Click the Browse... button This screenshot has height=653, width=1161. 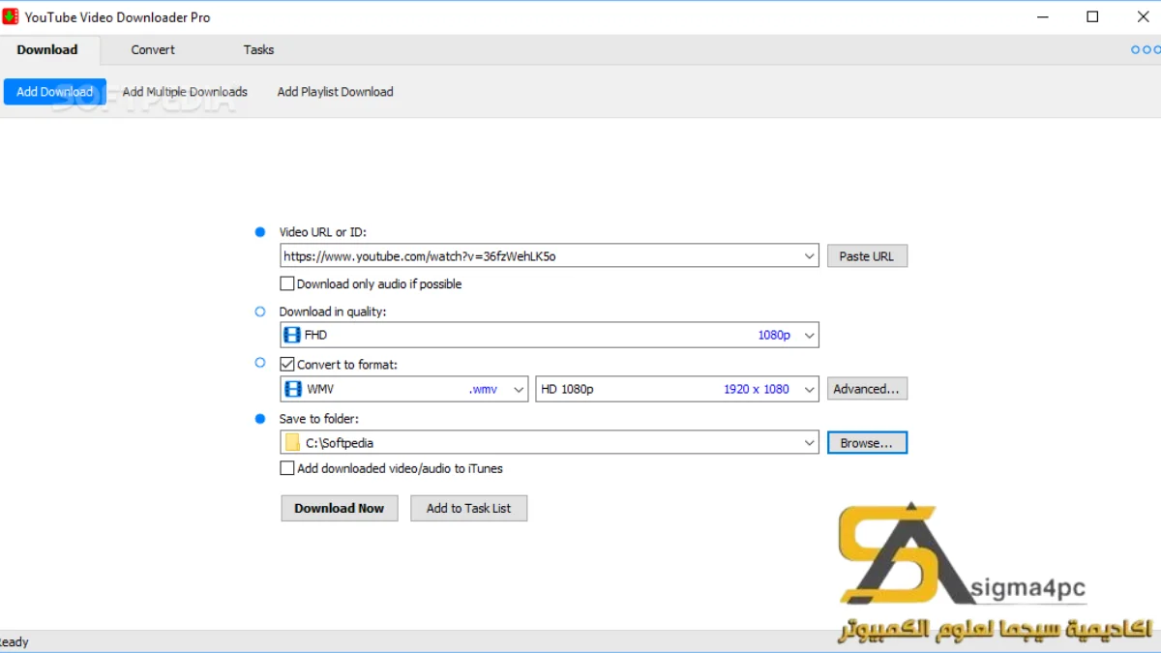click(x=867, y=443)
